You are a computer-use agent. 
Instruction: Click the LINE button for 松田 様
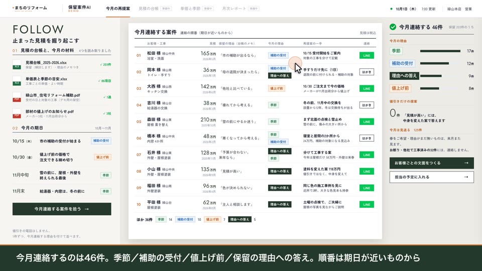click(x=367, y=55)
